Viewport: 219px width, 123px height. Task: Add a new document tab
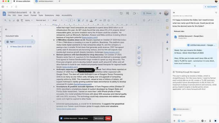click(x=32, y=36)
